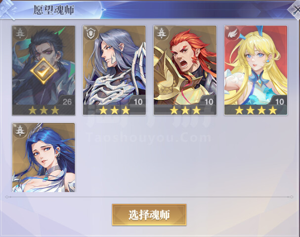300x237 pixels.
Task: Click the three-star rating on silver-haired card
Action: (x=114, y=110)
